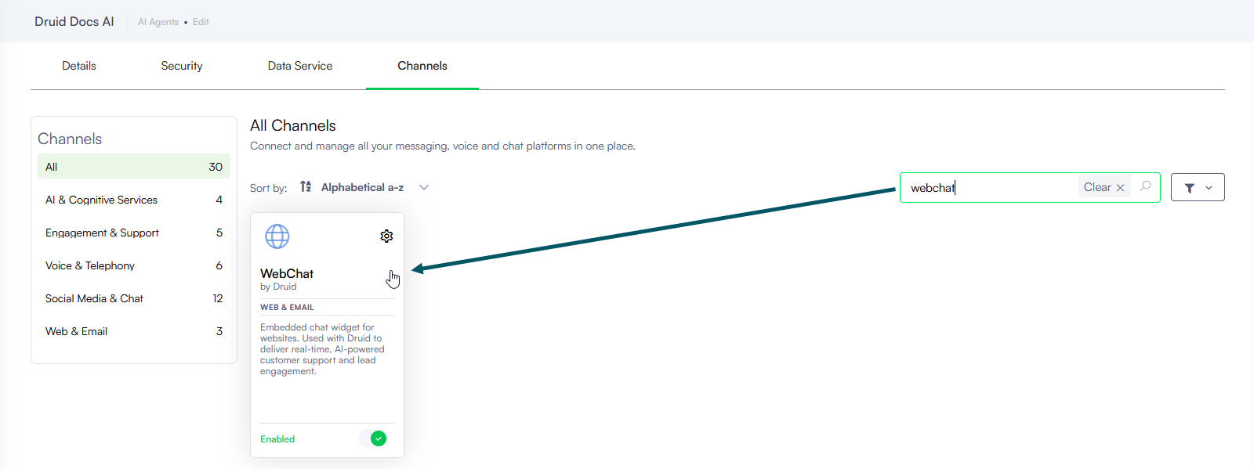Open Social Media & Chat category

click(133, 298)
